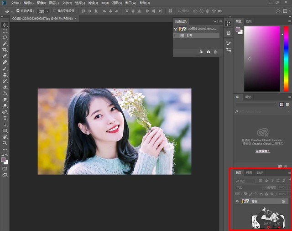292x231 pixels.
Task: Click the 立即获取 link in Libraries panel
Action: (262, 151)
